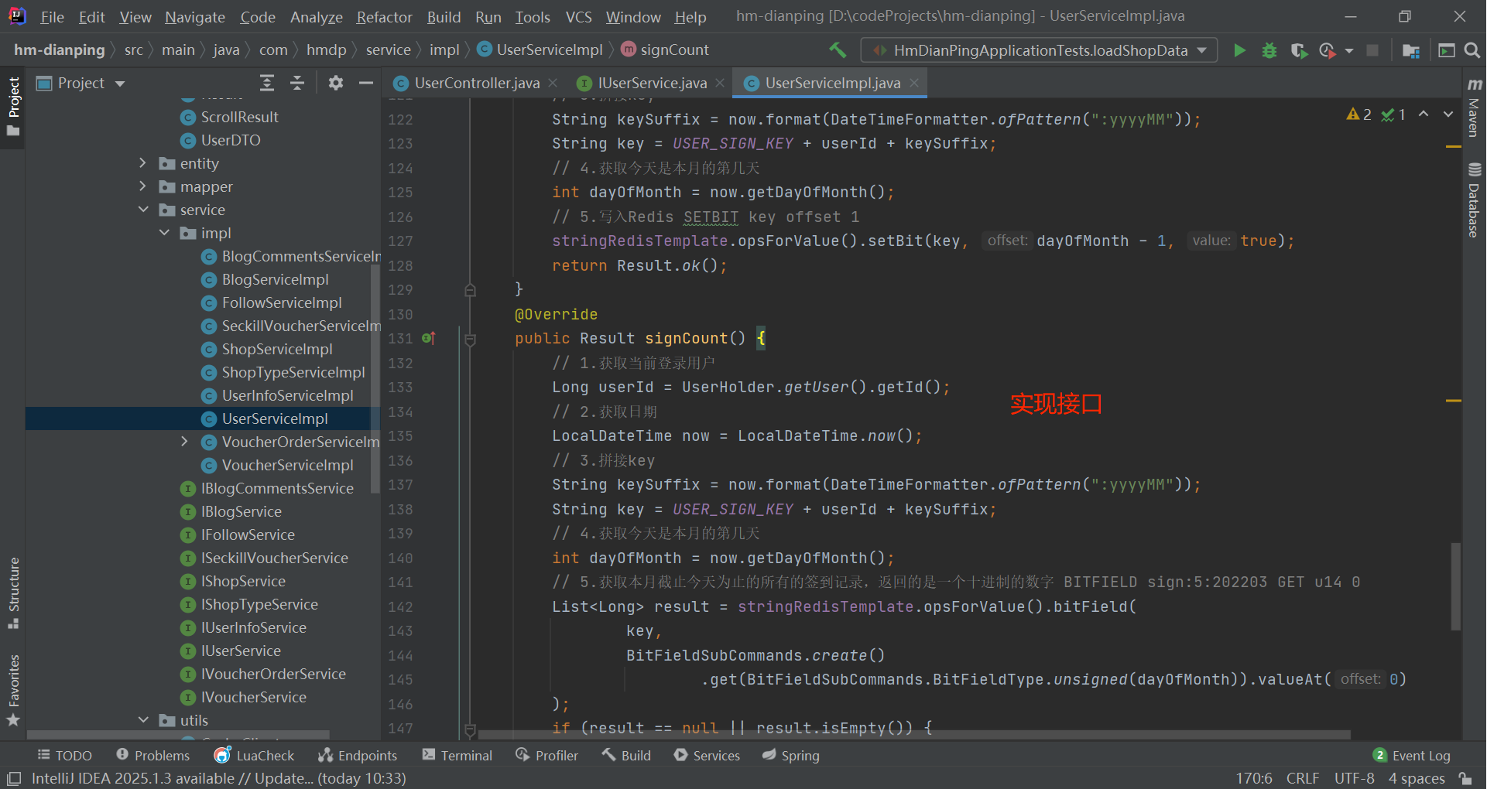Click the overriding method gutter icon
1487x789 pixels.
pyautogui.click(x=429, y=338)
